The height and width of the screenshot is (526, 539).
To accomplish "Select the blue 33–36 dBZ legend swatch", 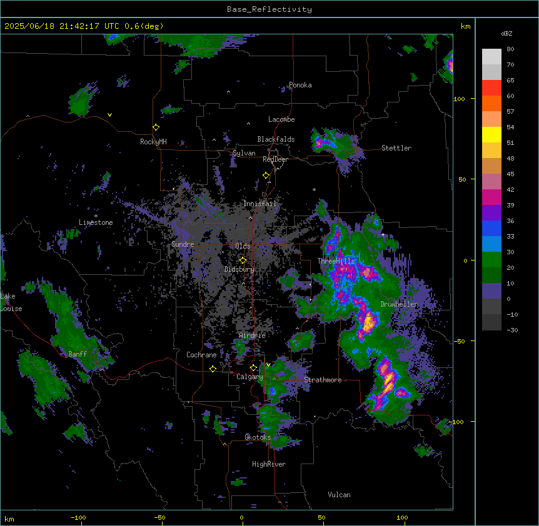I will coord(491,228).
